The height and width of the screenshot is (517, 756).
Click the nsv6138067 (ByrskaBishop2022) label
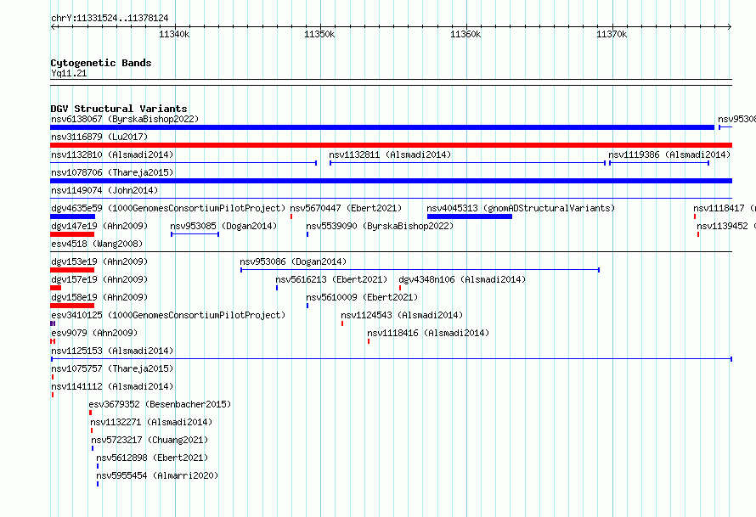(125, 119)
